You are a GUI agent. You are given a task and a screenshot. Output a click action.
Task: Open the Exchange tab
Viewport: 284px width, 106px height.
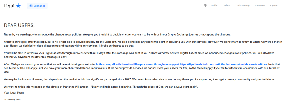click(37, 6)
